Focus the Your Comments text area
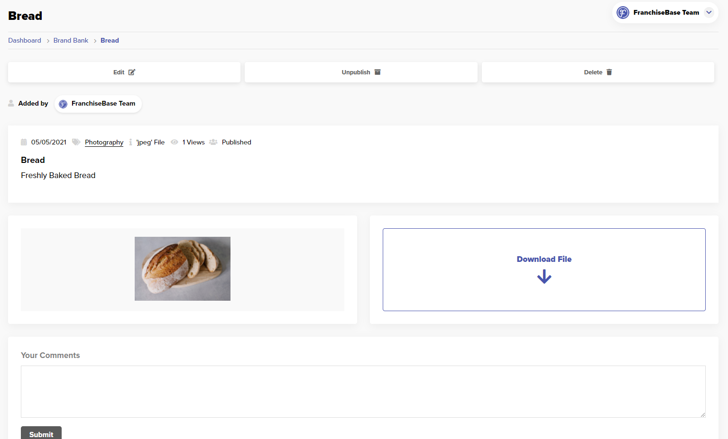 [x=363, y=391]
